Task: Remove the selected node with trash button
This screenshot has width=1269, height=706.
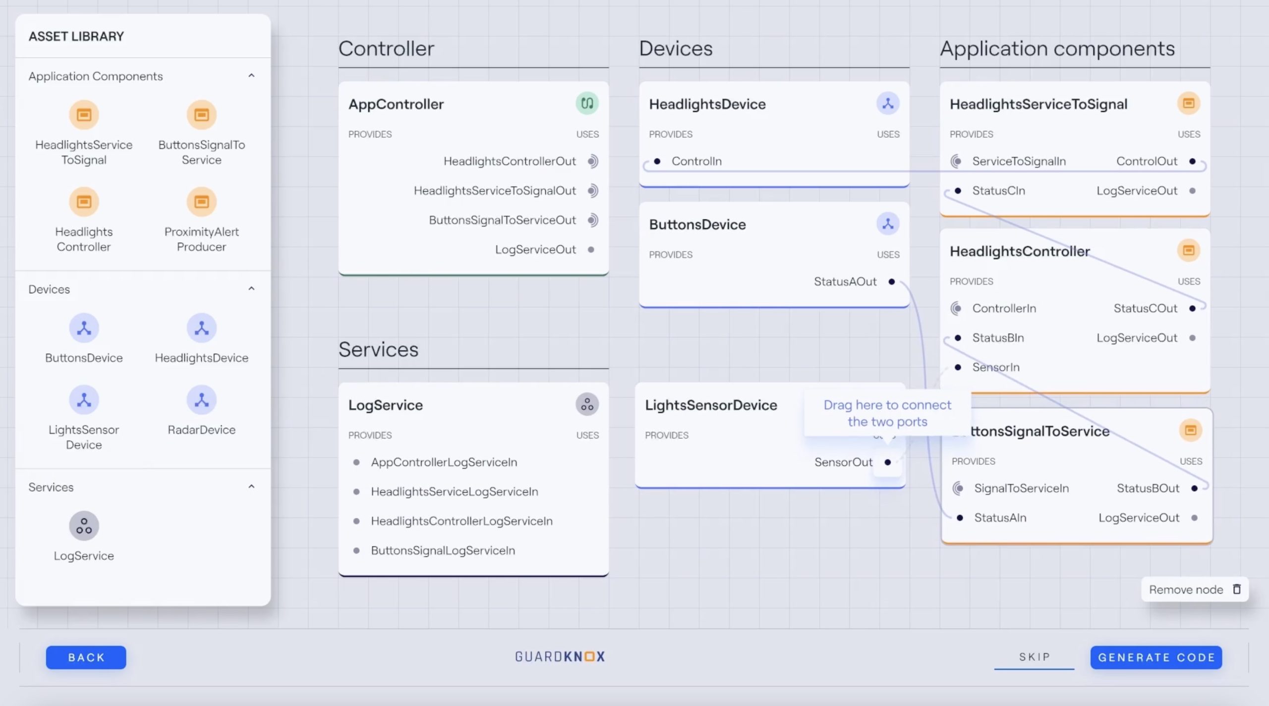Action: point(1195,590)
